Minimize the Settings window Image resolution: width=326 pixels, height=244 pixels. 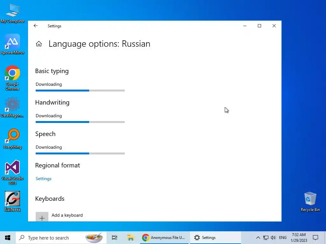tap(245, 26)
